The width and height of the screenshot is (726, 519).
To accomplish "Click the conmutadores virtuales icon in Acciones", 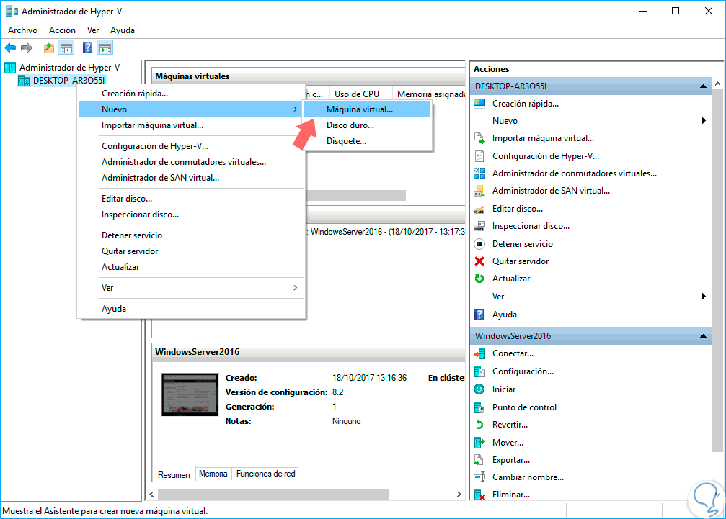I will pos(479,173).
